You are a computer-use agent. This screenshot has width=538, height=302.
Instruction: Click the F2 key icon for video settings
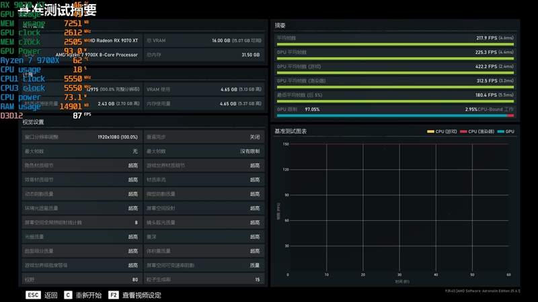pos(113,295)
